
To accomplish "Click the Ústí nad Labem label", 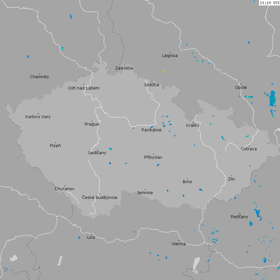I will pyautogui.click(x=84, y=88).
